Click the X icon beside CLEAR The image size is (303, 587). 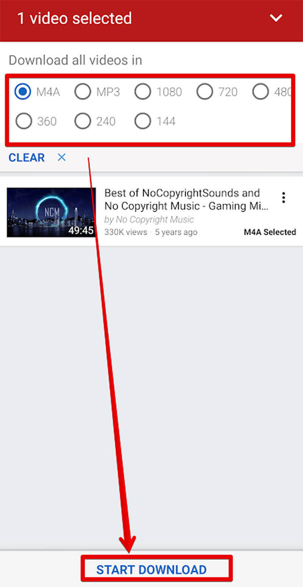[x=62, y=157]
